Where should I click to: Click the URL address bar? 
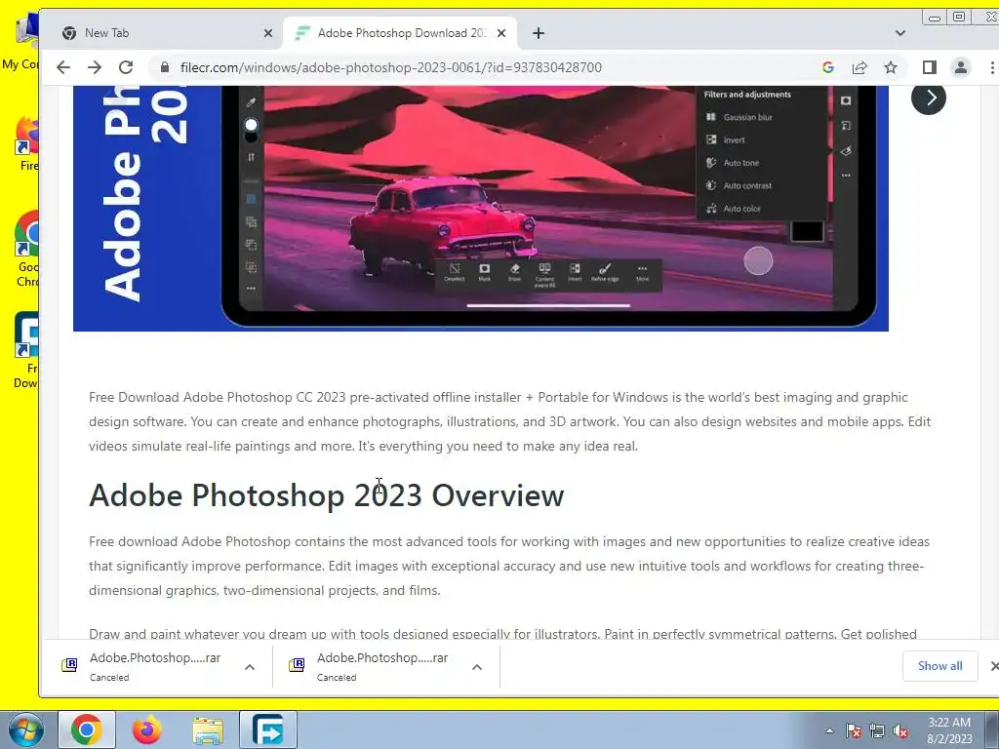click(x=484, y=67)
